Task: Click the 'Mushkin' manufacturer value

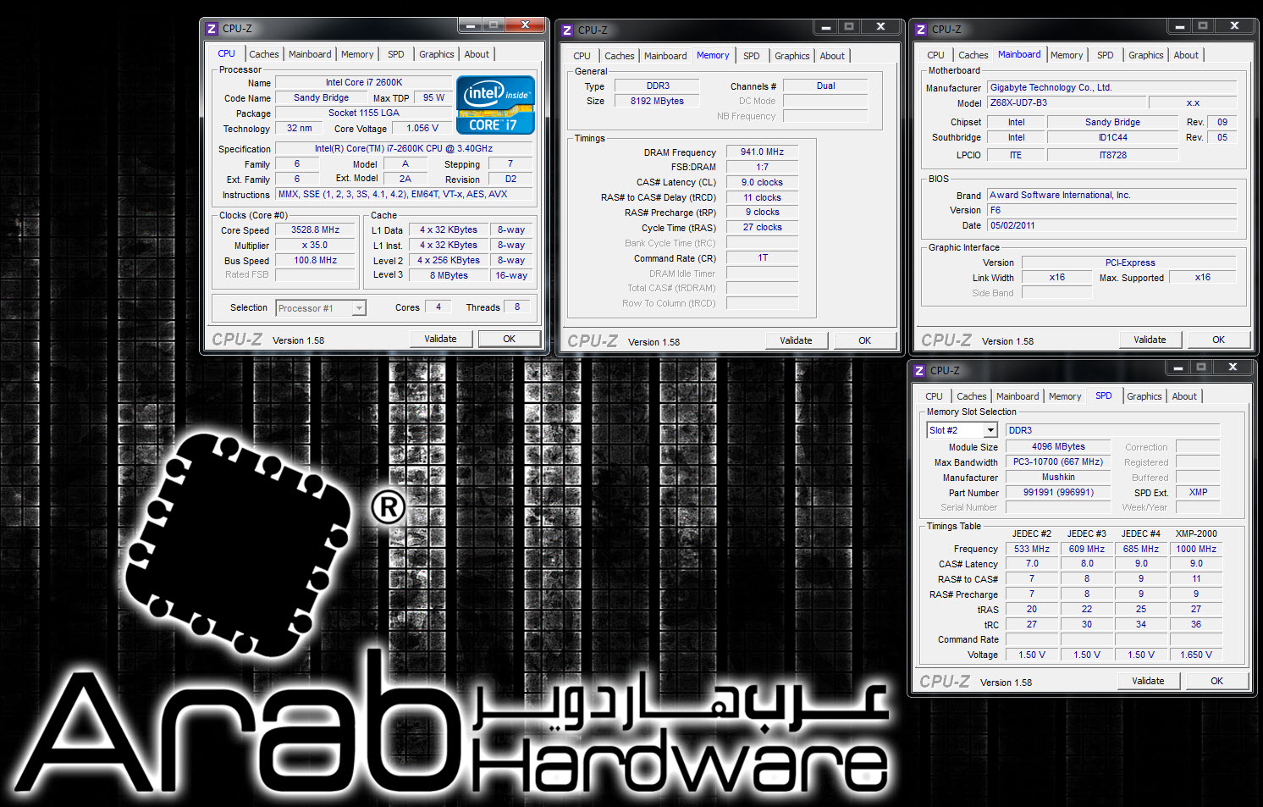Action: pos(1058,478)
